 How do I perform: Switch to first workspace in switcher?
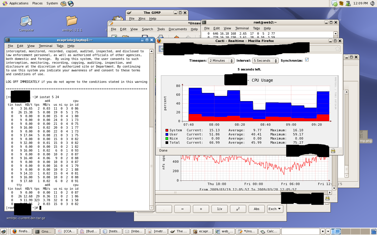pyautogui.click(x=336, y=231)
